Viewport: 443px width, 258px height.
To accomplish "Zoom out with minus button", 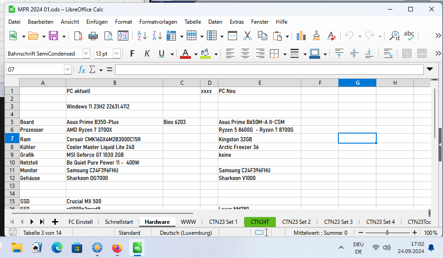I will [x=361, y=232].
